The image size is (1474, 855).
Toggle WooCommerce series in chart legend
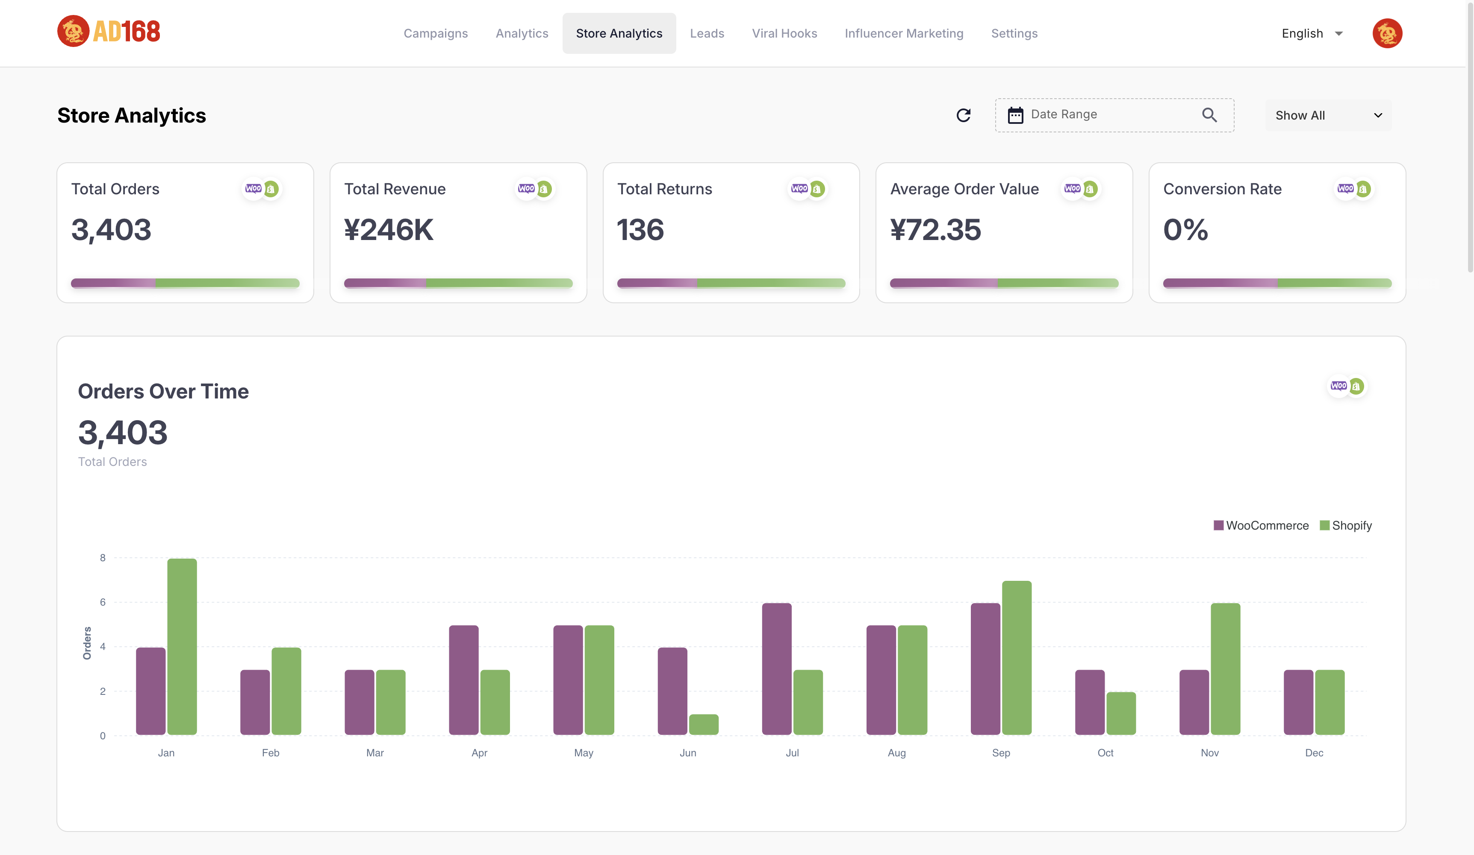[1261, 525]
